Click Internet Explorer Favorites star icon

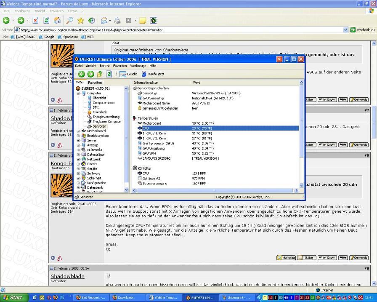point(80,21)
